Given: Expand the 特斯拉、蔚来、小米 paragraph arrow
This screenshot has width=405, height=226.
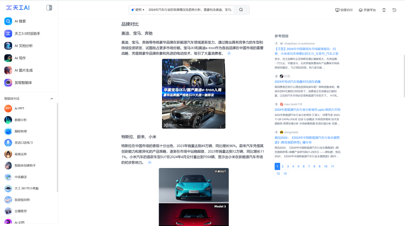Looking at the screenshot, I should (150, 162).
